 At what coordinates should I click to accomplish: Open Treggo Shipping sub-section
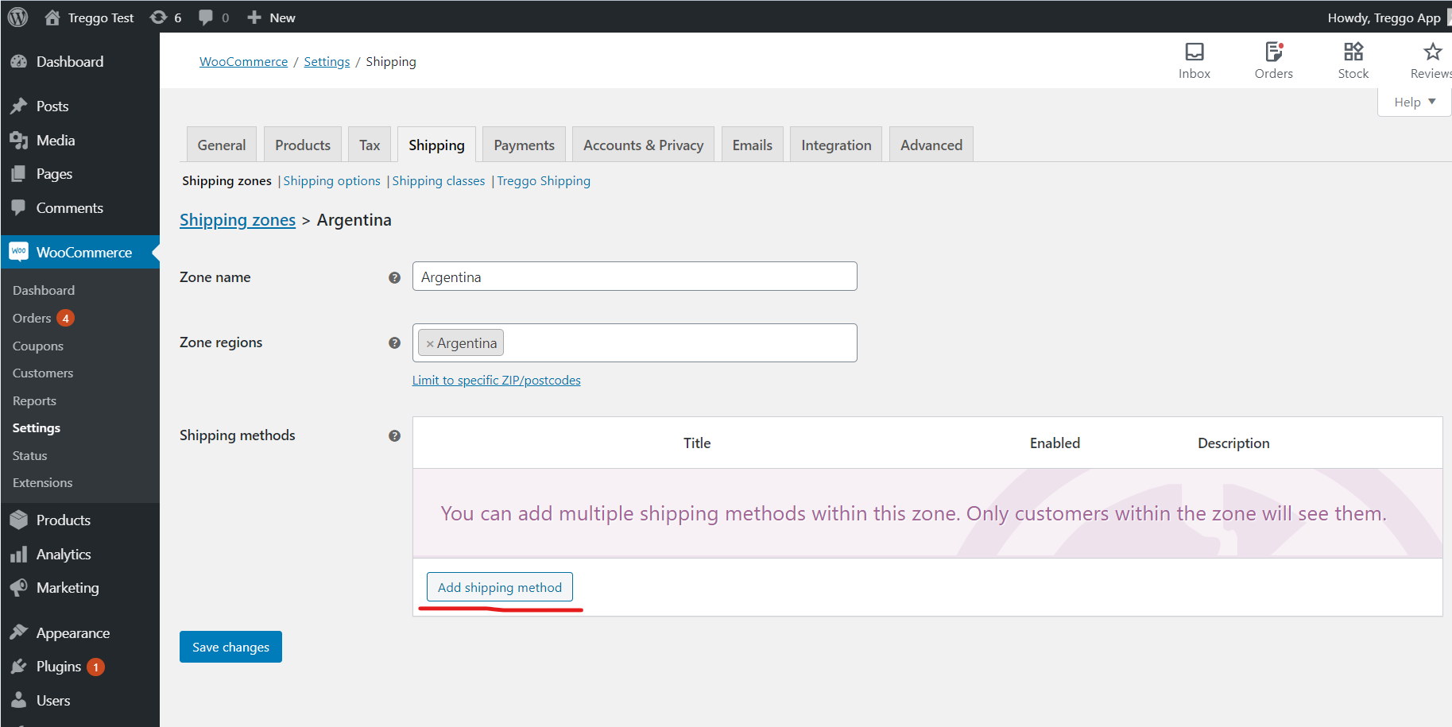pos(544,181)
